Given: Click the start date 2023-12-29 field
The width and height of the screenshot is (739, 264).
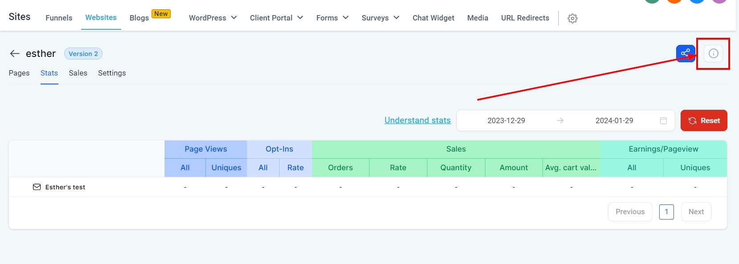Looking at the screenshot, I should (506, 120).
